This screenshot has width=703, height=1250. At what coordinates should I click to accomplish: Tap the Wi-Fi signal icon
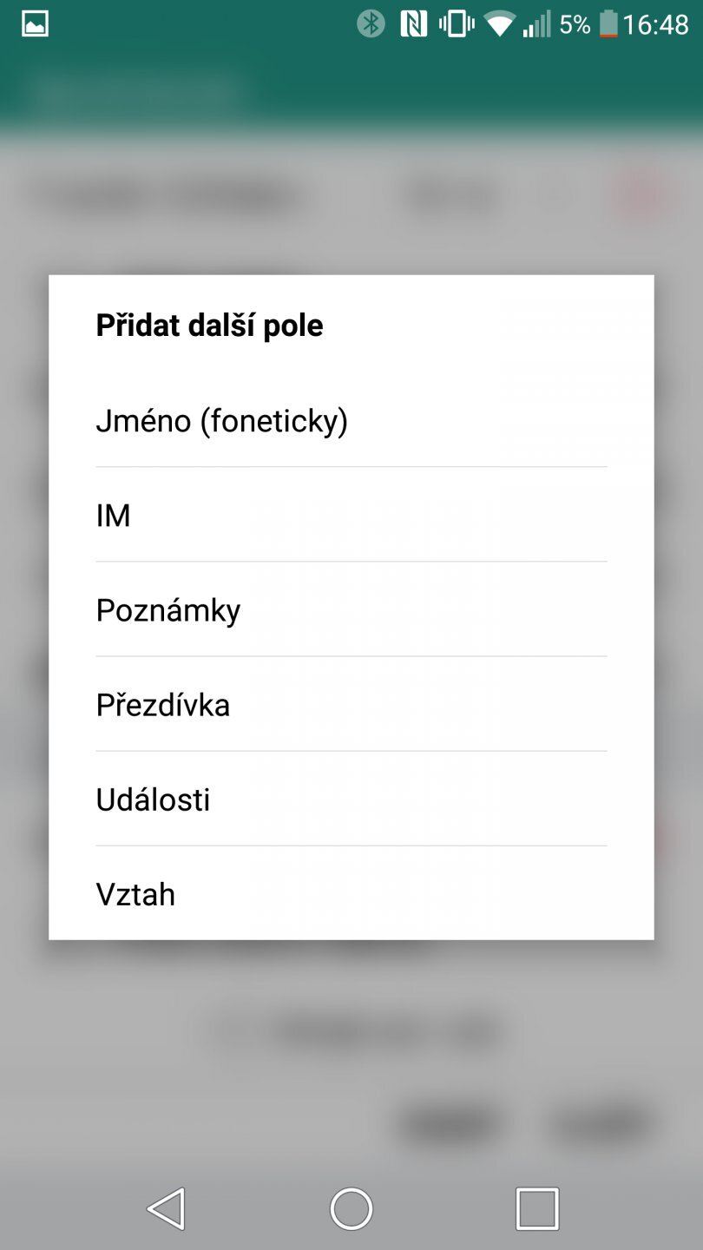point(500,23)
